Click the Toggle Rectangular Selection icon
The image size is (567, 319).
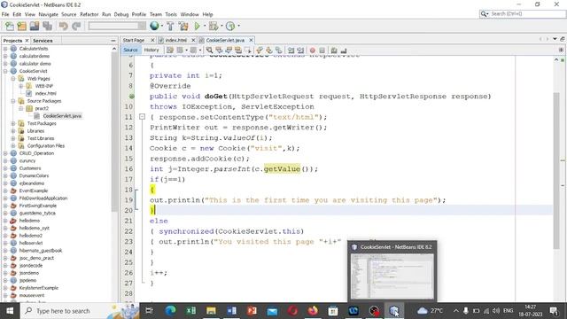[x=248, y=51]
